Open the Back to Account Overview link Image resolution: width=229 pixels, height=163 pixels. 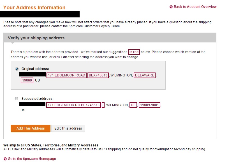pyautogui.click(x=195, y=7)
